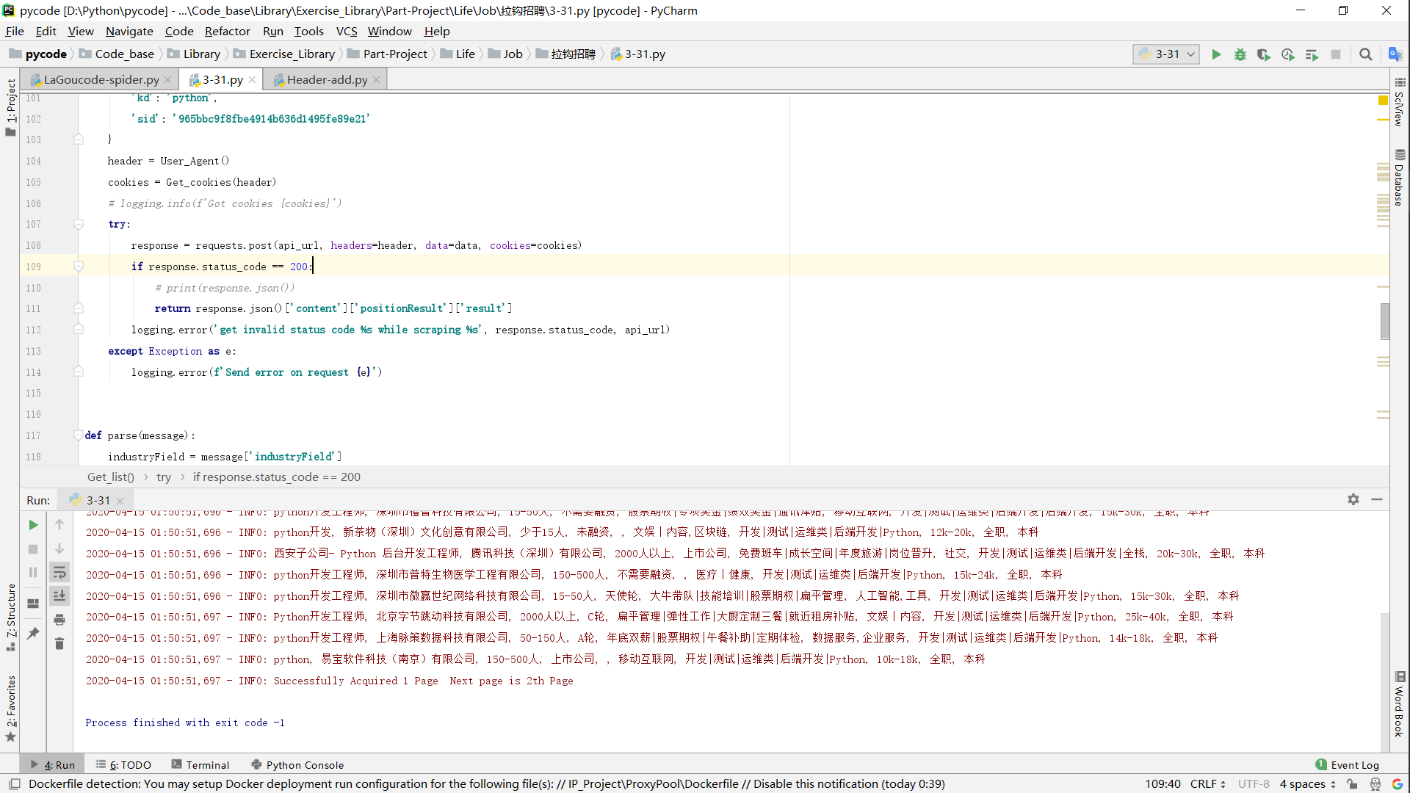
Task: Open the Translate plugin icon in the toolbar
Action: tap(1395, 54)
